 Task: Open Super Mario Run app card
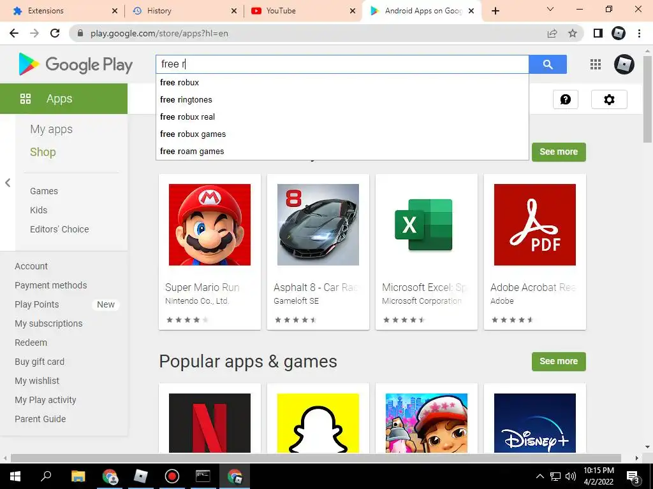coord(210,252)
